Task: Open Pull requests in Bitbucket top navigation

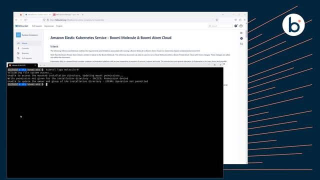Action: [x=37, y=26]
